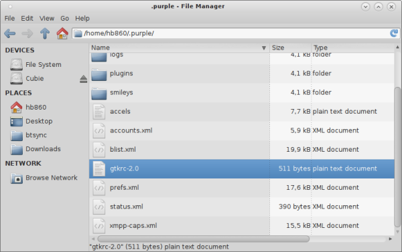Click the blist.xml file icon
Viewport: 402px width, 252px height.
99,150
